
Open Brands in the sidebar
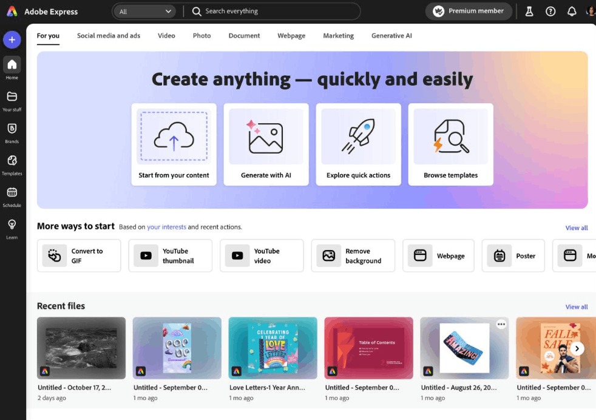(12, 133)
